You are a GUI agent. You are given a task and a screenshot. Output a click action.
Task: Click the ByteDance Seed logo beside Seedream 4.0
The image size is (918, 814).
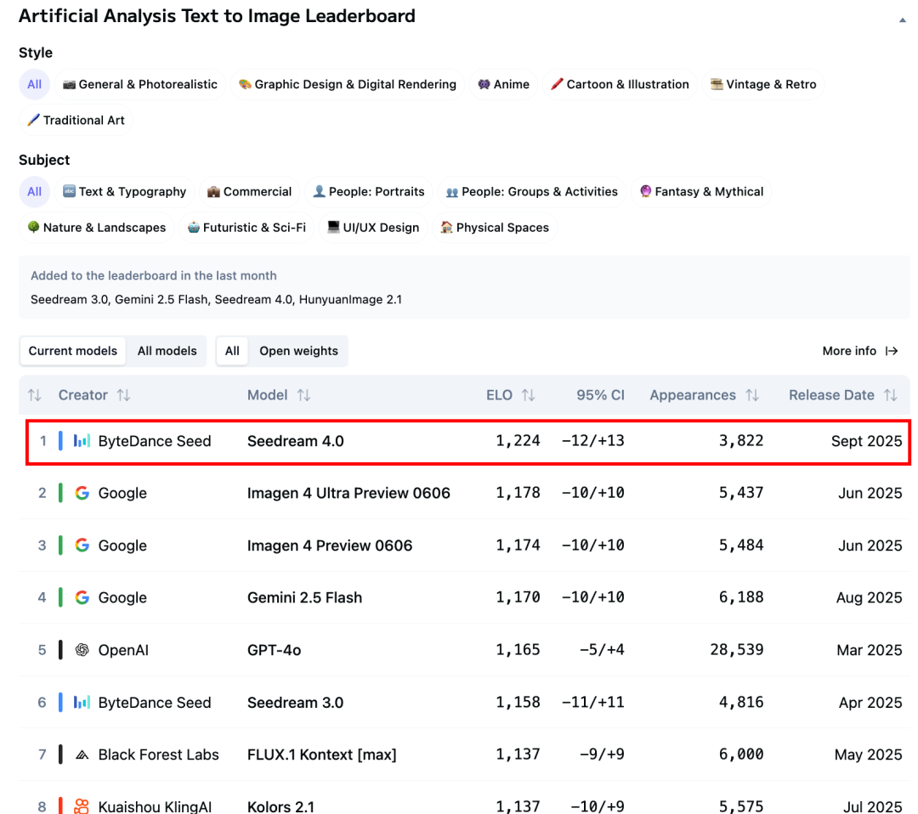coord(82,441)
